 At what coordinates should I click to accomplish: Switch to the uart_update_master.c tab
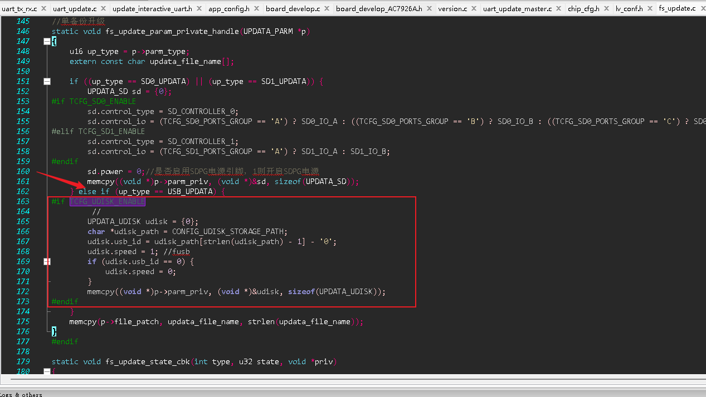(x=518, y=8)
